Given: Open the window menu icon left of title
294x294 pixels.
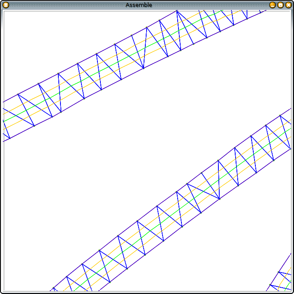Looking at the screenshot, I should pos(5,5).
